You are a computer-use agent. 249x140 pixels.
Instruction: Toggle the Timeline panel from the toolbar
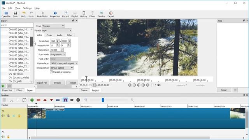pos(101,14)
